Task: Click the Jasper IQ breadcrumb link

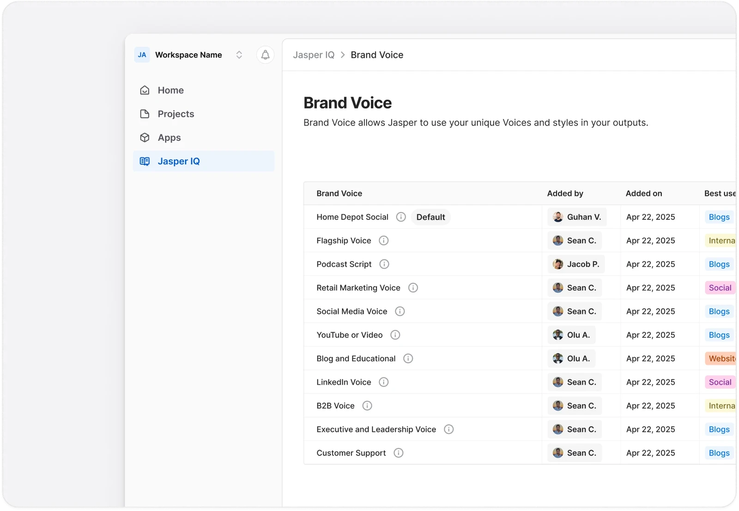Action: (314, 55)
